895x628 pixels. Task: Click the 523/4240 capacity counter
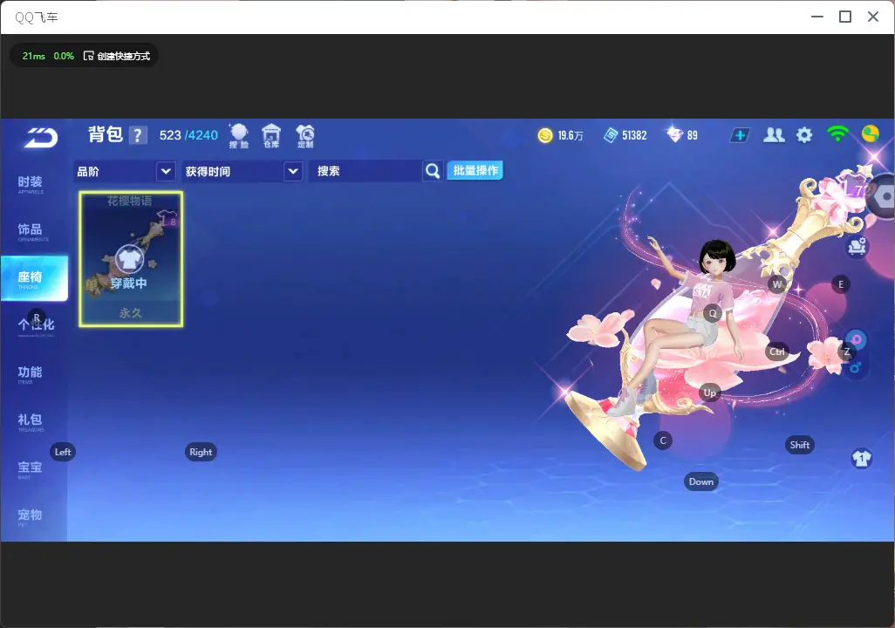(x=188, y=135)
